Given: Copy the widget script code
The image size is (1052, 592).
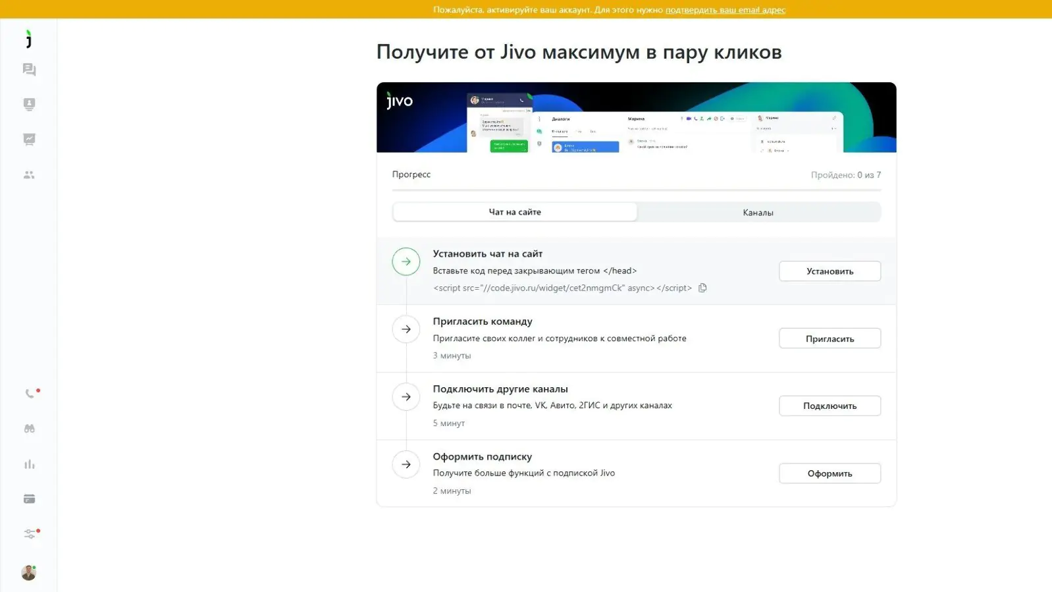Looking at the screenshot, I should pos(702,288).
